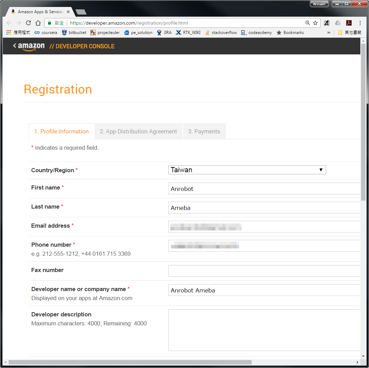Show hidden bookmarks with double chevron
Image resolution: width=369 pixels, height=368 pixels.
point(329,33)
